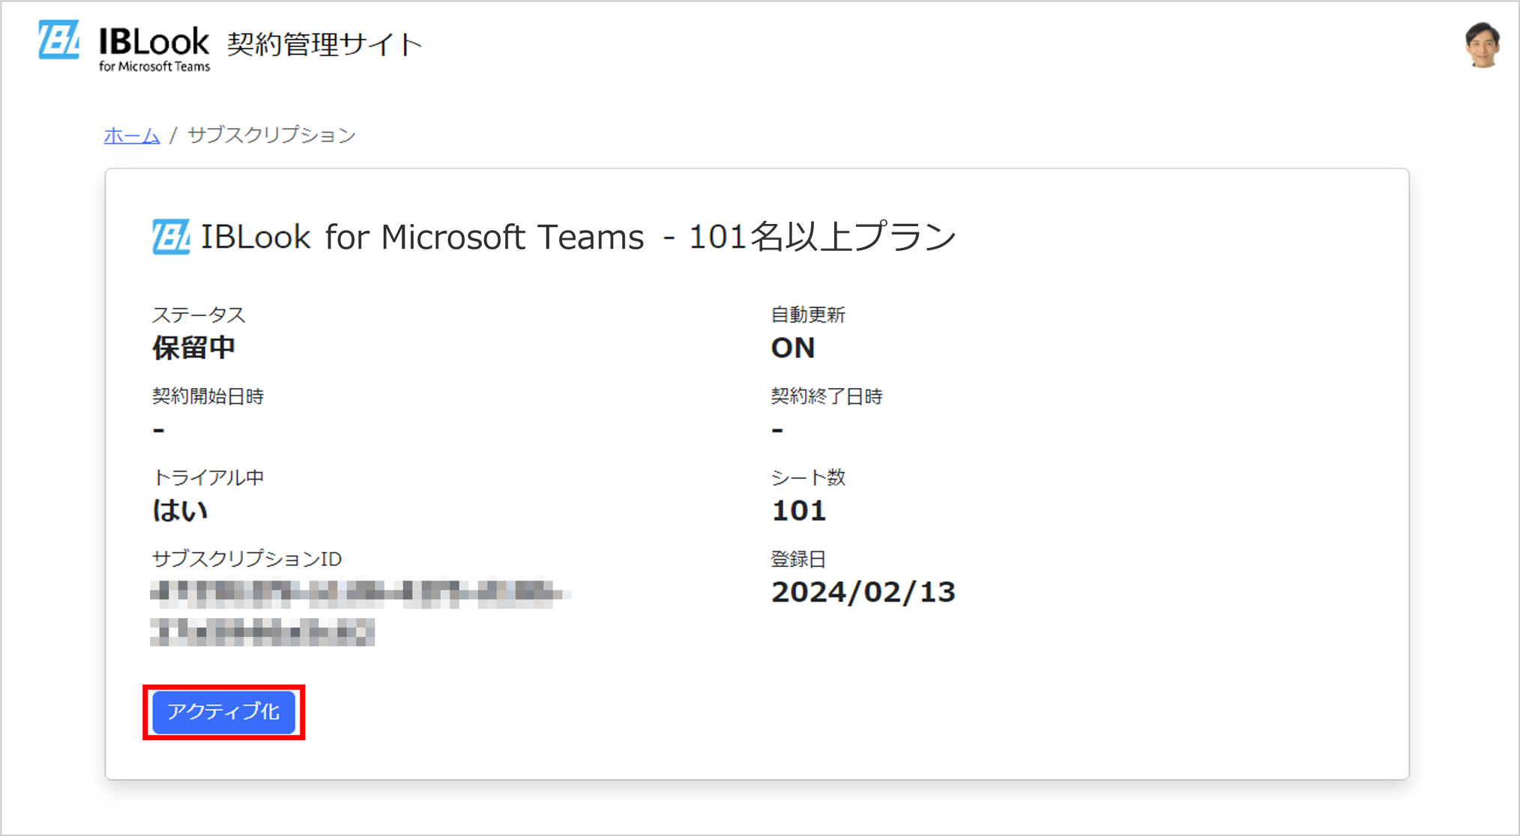Open the user profile avatar
Viewport: 1520px width, 836px height.
click(x=1482, y=45)
